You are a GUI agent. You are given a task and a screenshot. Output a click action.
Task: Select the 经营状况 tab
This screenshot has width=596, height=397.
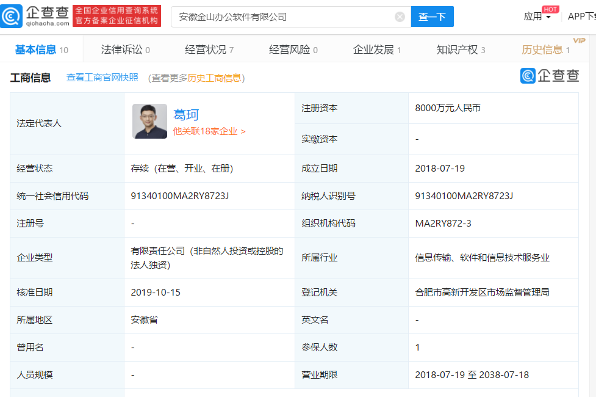click(x=206, y=50)
